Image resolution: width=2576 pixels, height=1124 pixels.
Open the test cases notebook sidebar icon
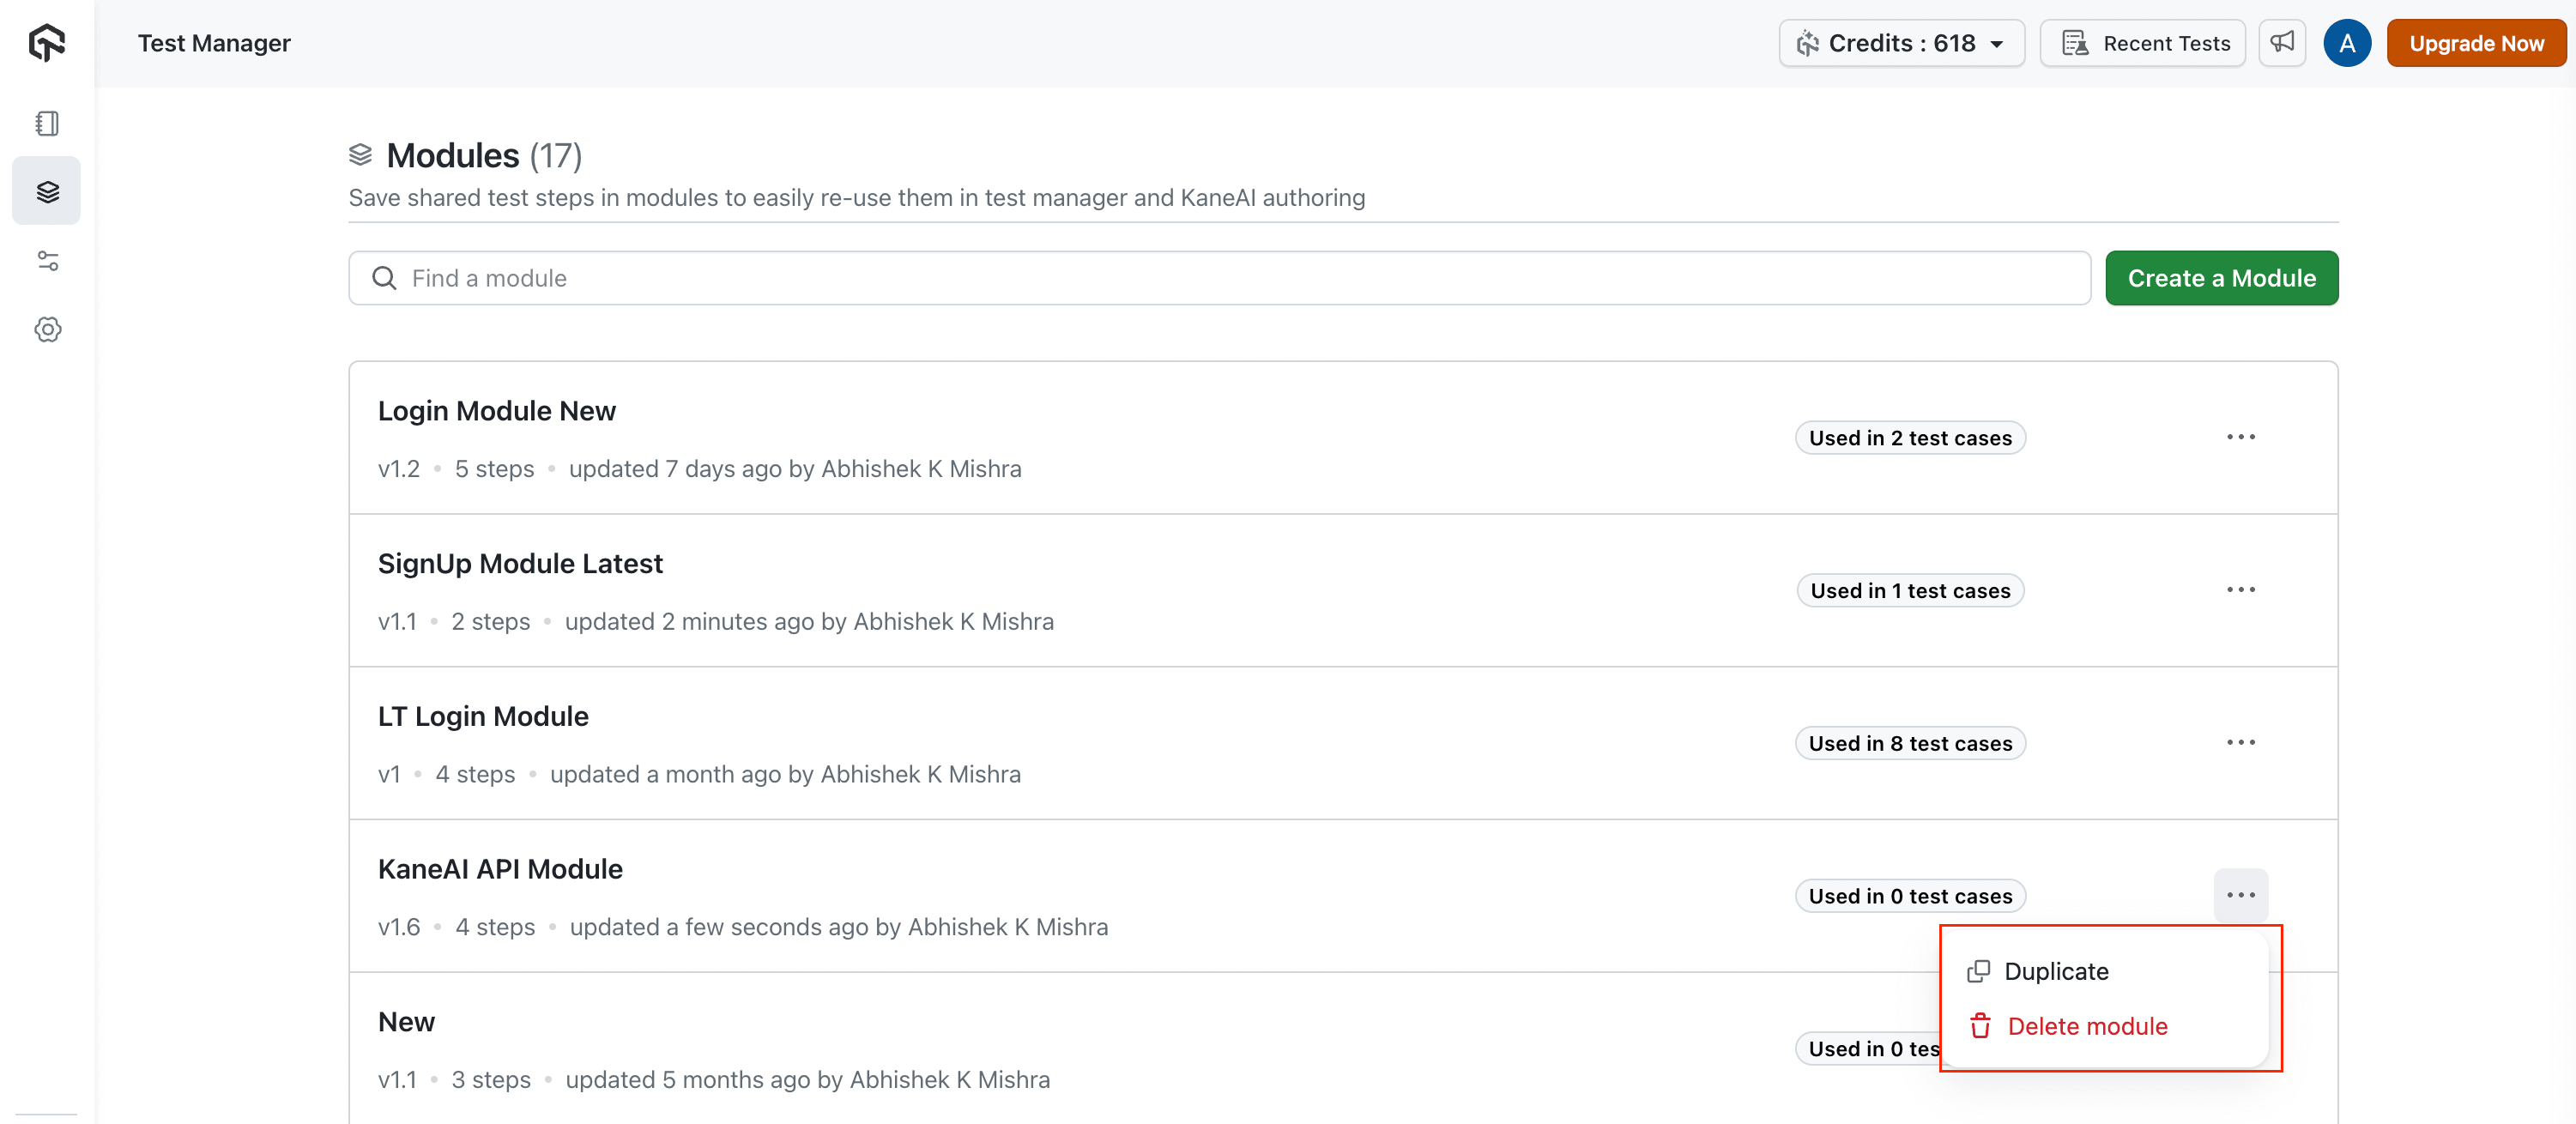point(47,123)
